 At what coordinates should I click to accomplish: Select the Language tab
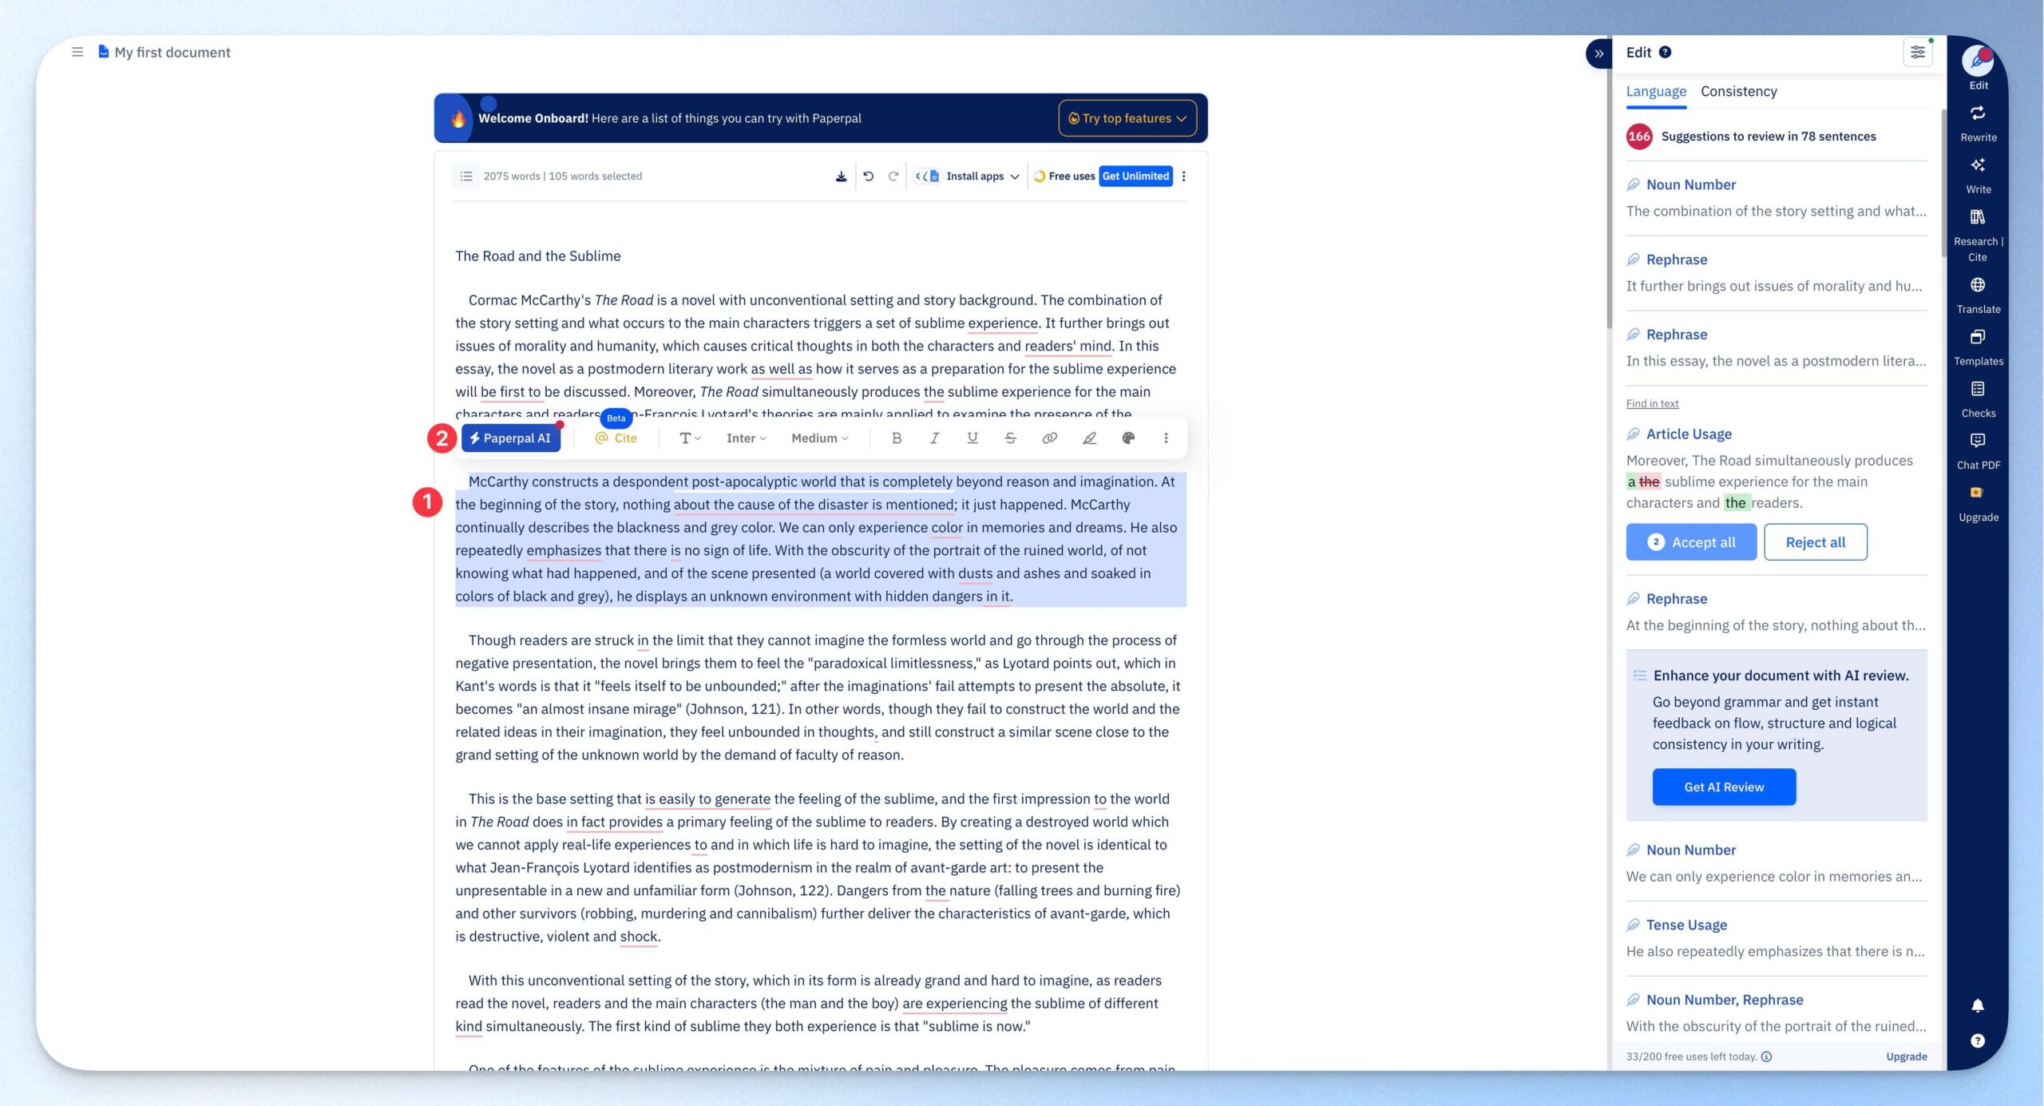(1656, 91)
